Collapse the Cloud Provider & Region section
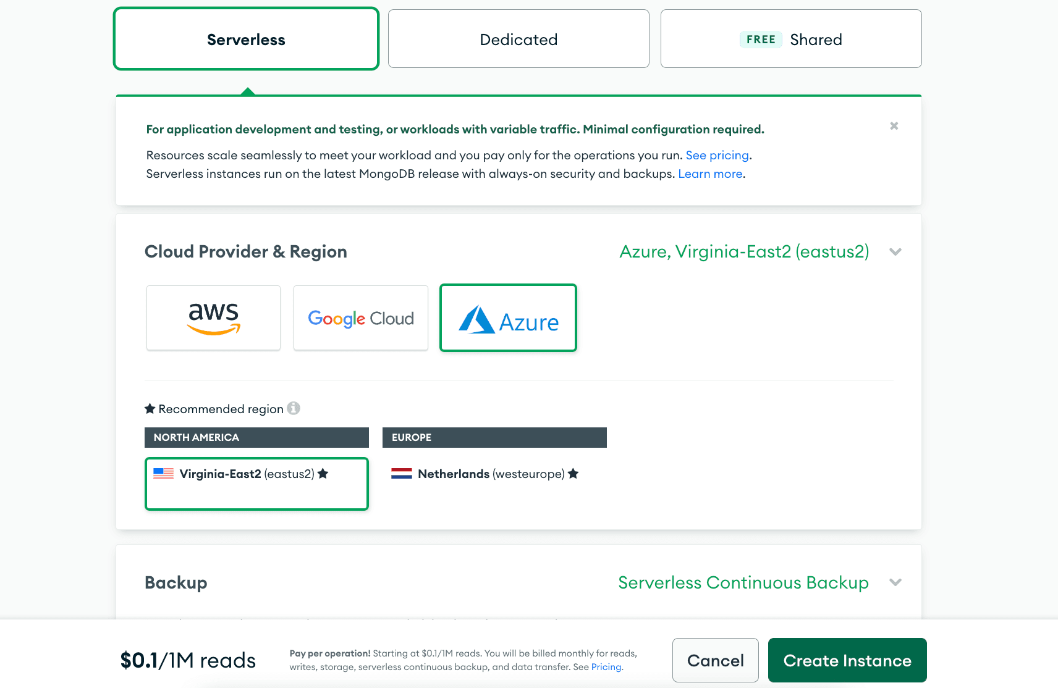The height and width of the screenshot is (688, 1058). (x=895, y=252)
